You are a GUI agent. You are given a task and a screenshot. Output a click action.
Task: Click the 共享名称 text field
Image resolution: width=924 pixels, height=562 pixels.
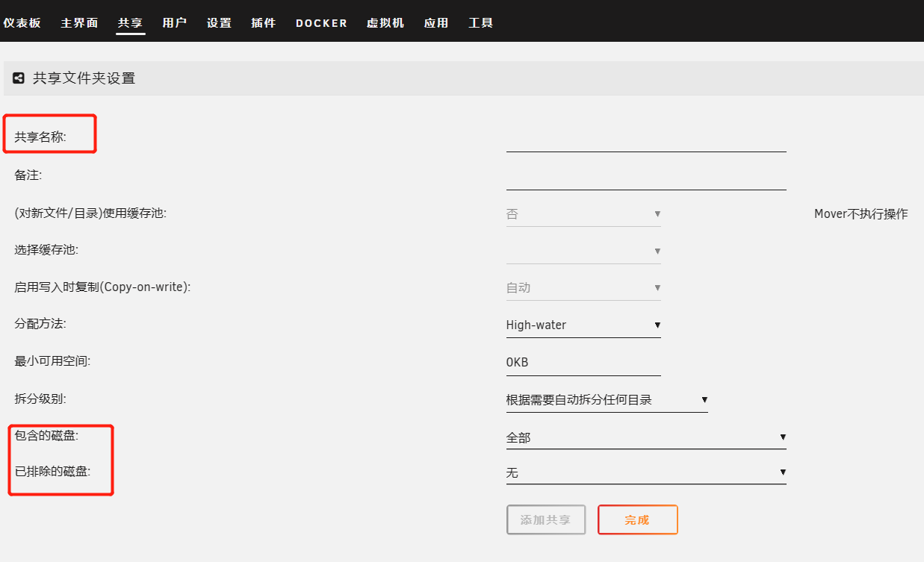tap(645, 140)
